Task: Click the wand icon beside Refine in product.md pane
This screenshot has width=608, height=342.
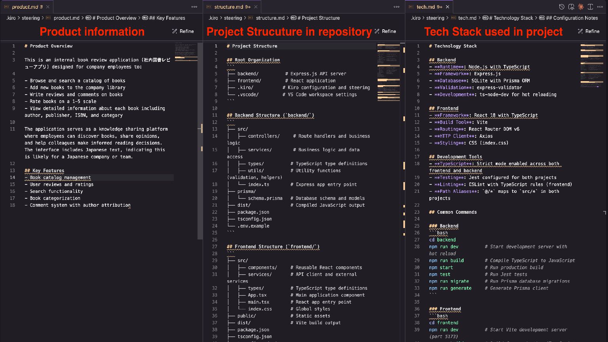Action: [175, 31]
